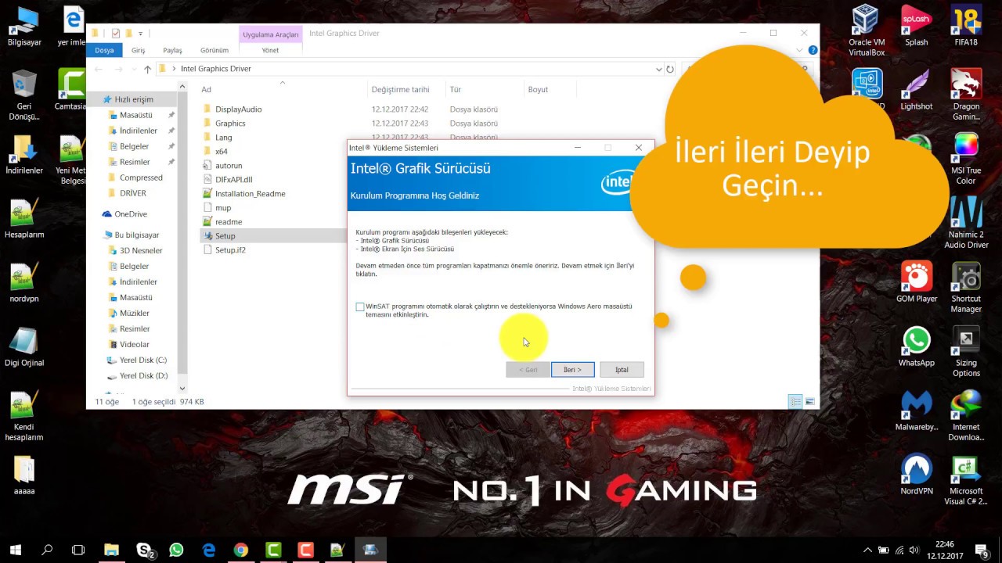1002x563 pixels.
Task: Switch to Paylaş ribbon tab
Action: (172, 50)
